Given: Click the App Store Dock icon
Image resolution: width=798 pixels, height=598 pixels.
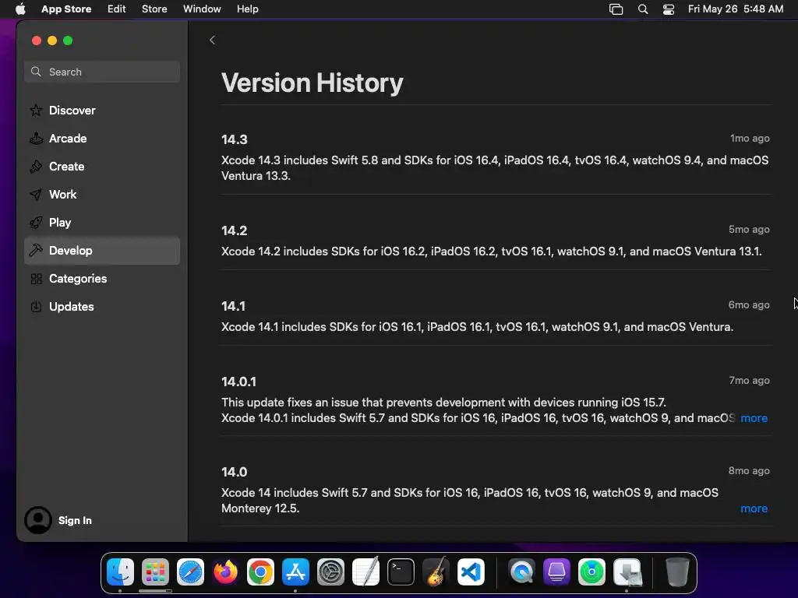Looking at the screenshot, I should tap(295, 572).
